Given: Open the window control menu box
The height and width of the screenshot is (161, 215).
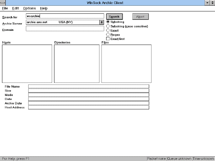Looking at the screenshot, I should (x=3, y=3).
